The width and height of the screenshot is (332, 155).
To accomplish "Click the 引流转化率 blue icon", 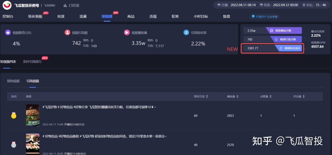I will click(x=186, y=33).
